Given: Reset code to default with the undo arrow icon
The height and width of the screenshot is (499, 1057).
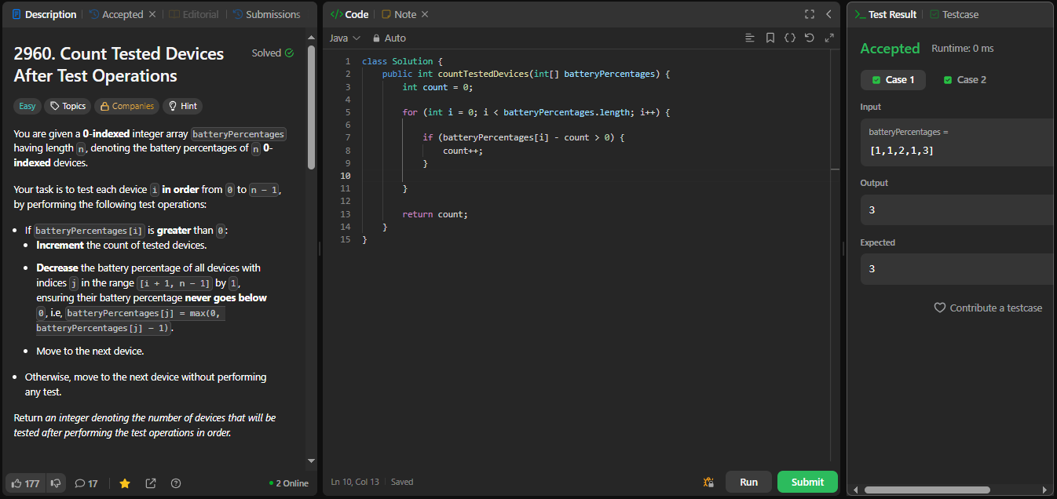Looking at the screenshot, I should (x=809, y=38).
